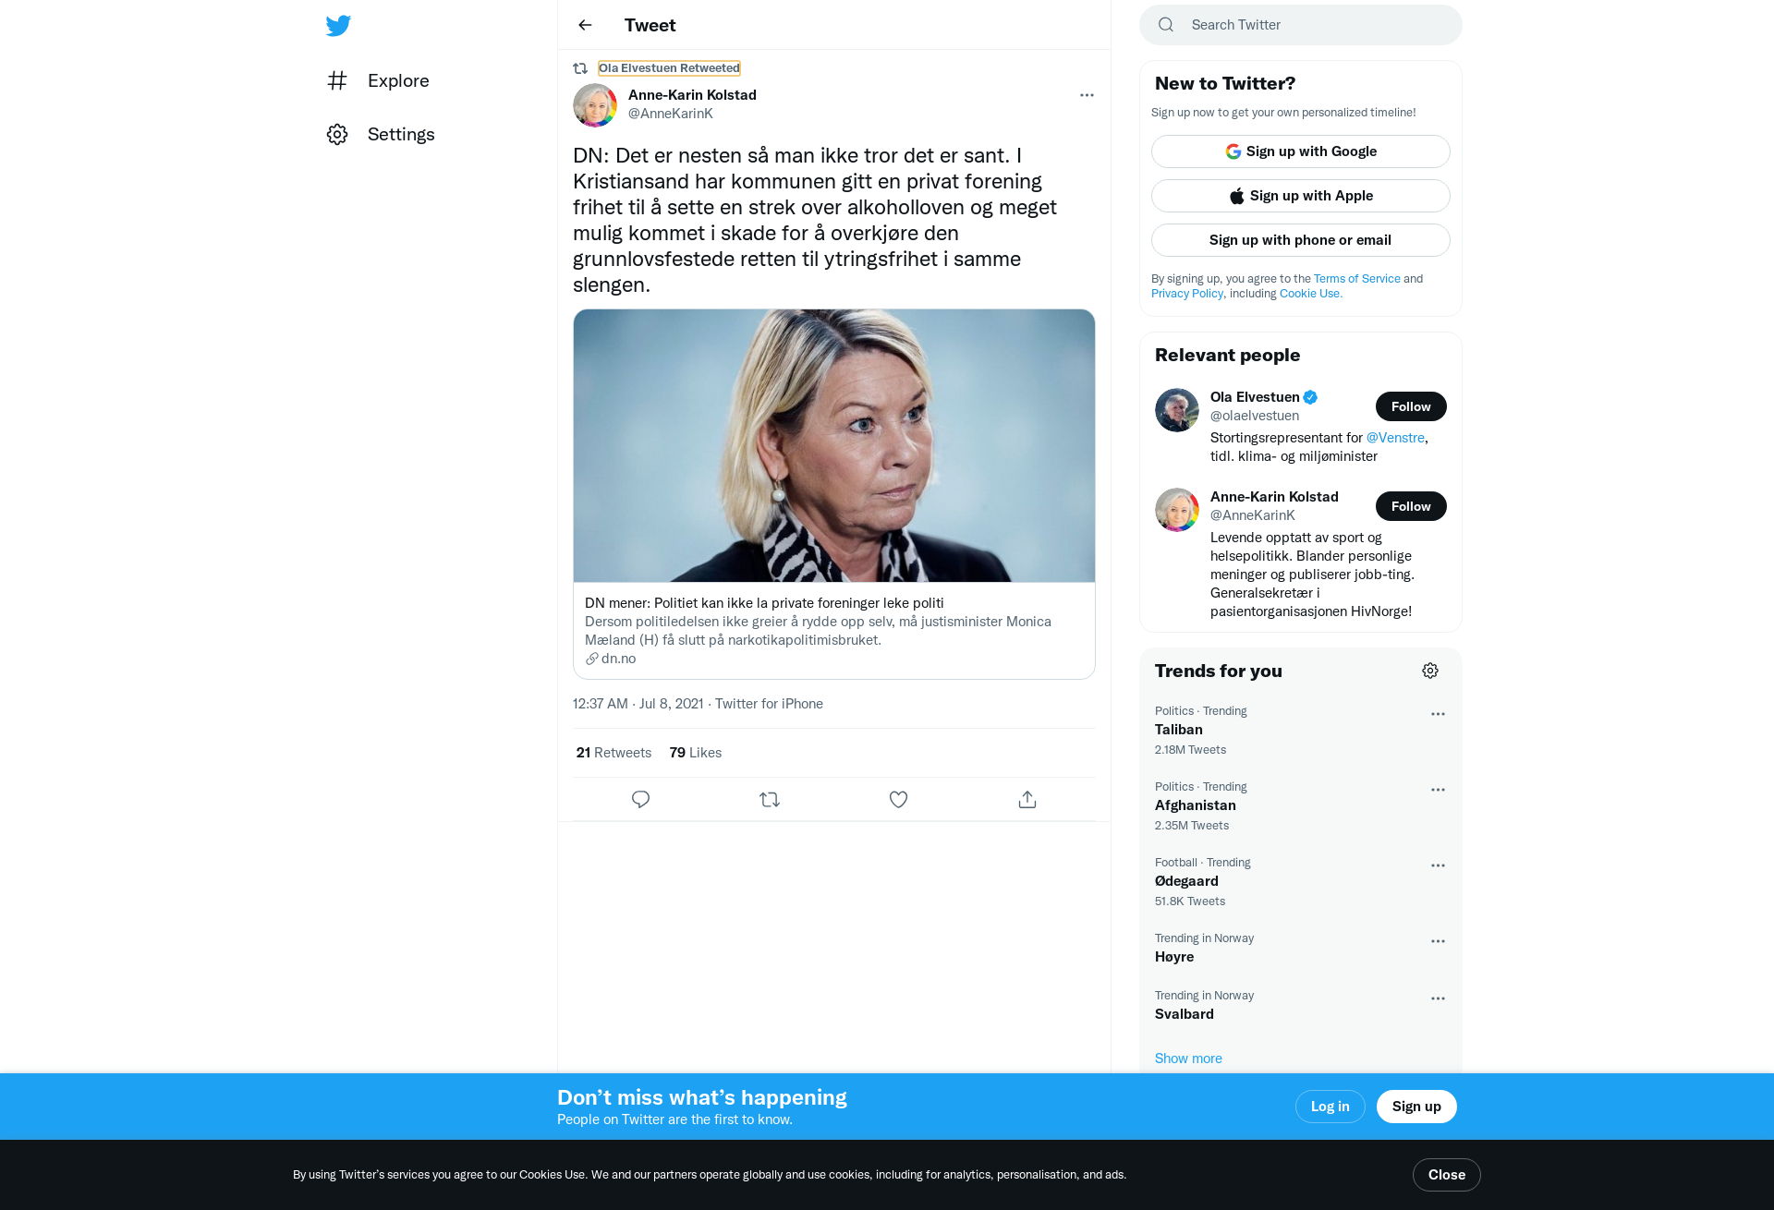Expand trends with Show more
This screenshot has height=1210, width=1774.
coord(1188,1059)
